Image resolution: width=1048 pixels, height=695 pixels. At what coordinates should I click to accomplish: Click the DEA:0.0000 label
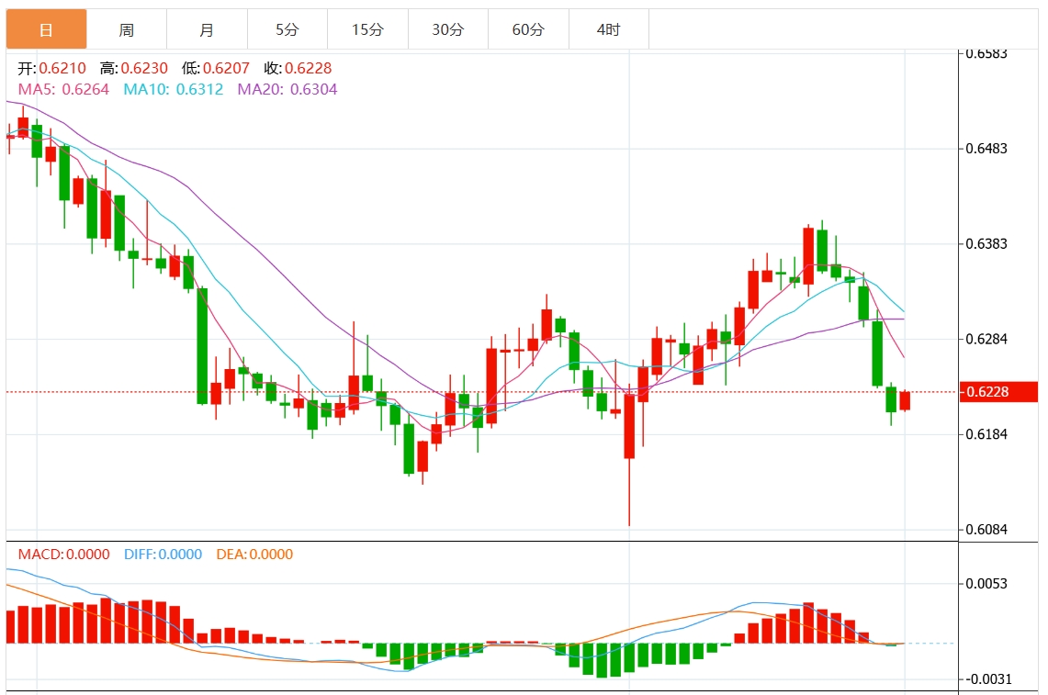click(254, 554)
